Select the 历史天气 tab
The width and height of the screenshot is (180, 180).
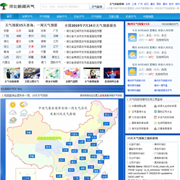coord(79,16)
